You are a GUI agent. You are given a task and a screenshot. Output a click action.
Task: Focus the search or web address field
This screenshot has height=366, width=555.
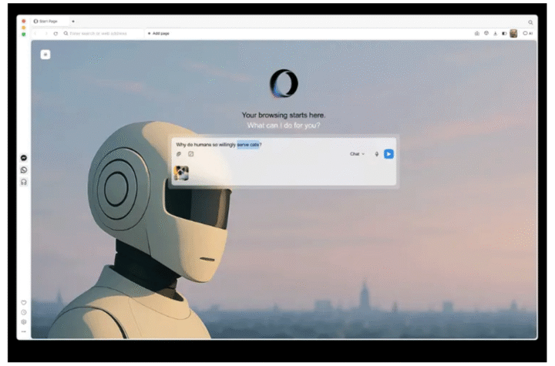tap(100, 34)
